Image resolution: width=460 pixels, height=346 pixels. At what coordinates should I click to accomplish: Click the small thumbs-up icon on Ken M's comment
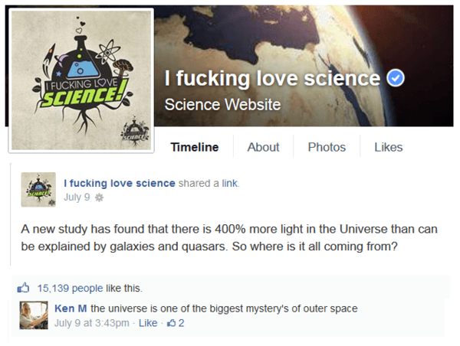click(171, 323)
